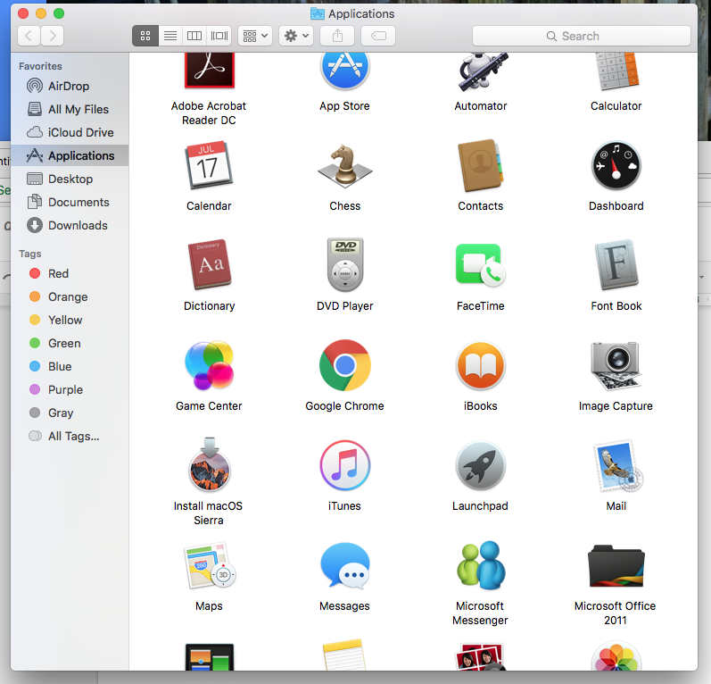Click the Messages speech bubble icon
711x684 pixels.
pyautogui.click(x=345, y=565)
